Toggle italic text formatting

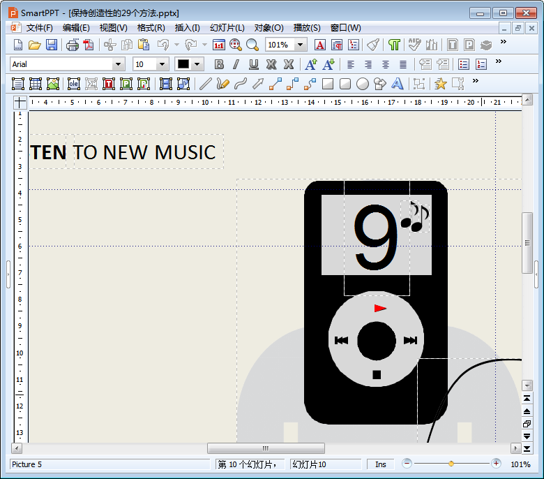(236, 65)
